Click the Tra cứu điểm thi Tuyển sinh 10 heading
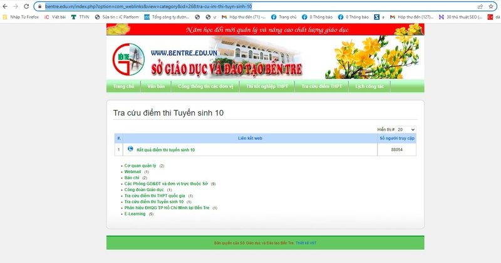This screenshot has height=263, width=501. [x=168, y=113]
